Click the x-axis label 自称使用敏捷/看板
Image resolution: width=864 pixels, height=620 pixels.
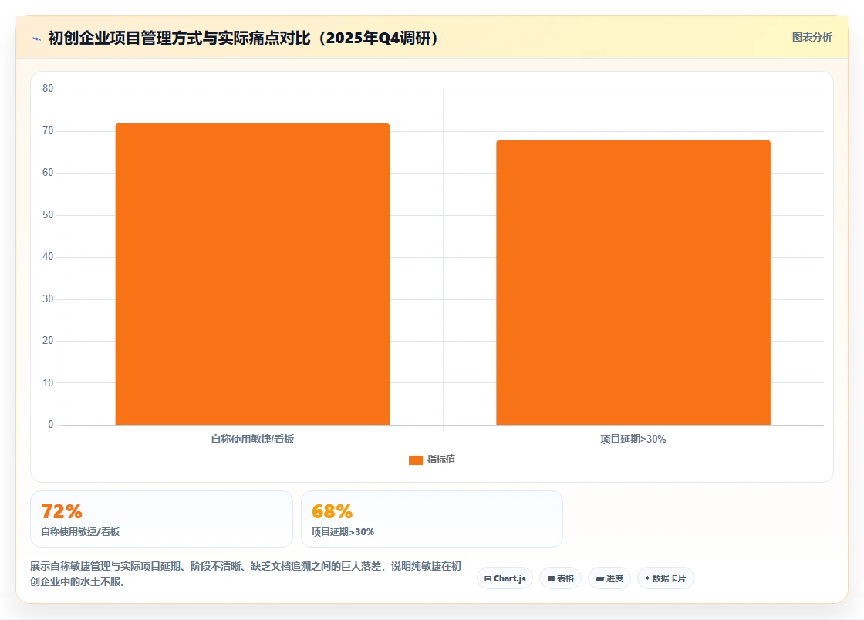click(252, 439)
